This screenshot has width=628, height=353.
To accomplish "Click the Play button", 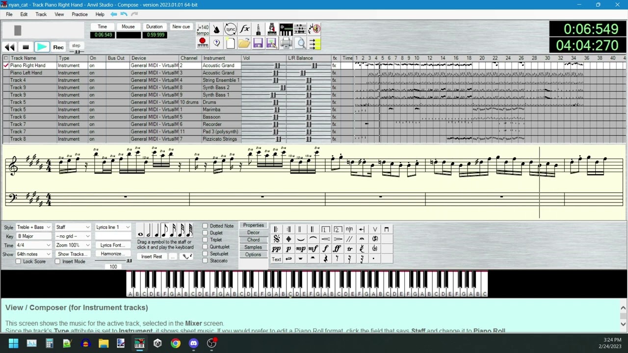I will pos(42,47).
